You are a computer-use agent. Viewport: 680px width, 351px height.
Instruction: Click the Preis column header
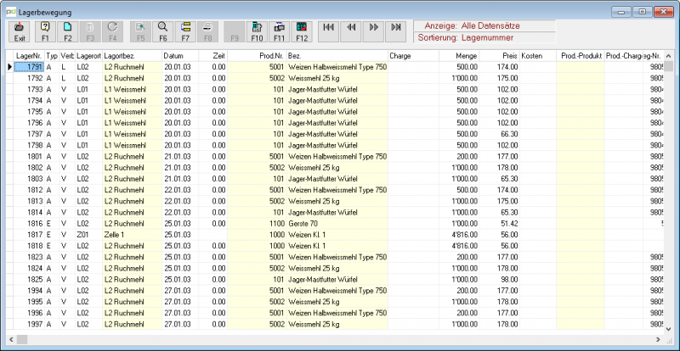click(x=500, y=56)
